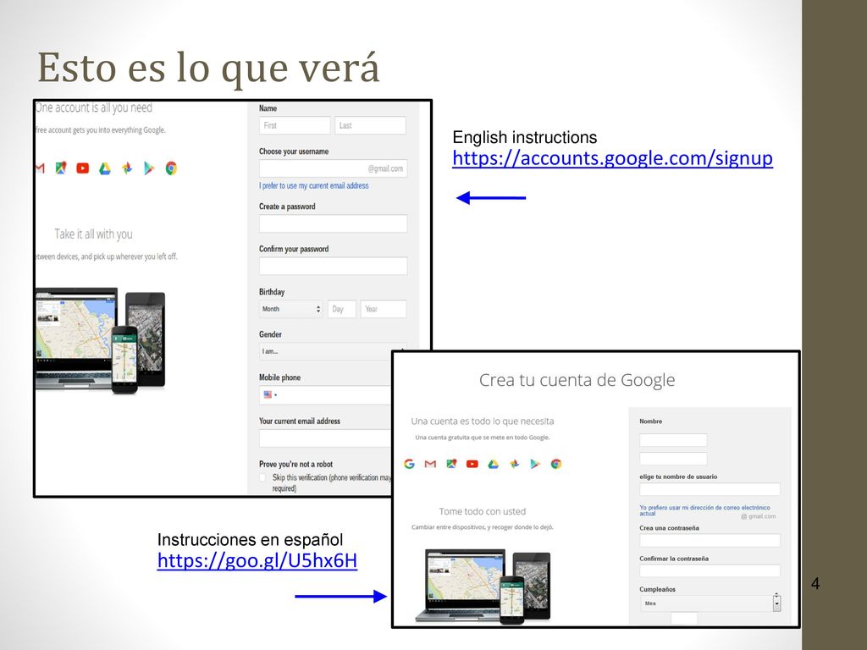Image resolution: width=867 pixels, height=650 pixels.
Task: Click the Google G icon in Spanish screenshot
Action: click(409, 464)
